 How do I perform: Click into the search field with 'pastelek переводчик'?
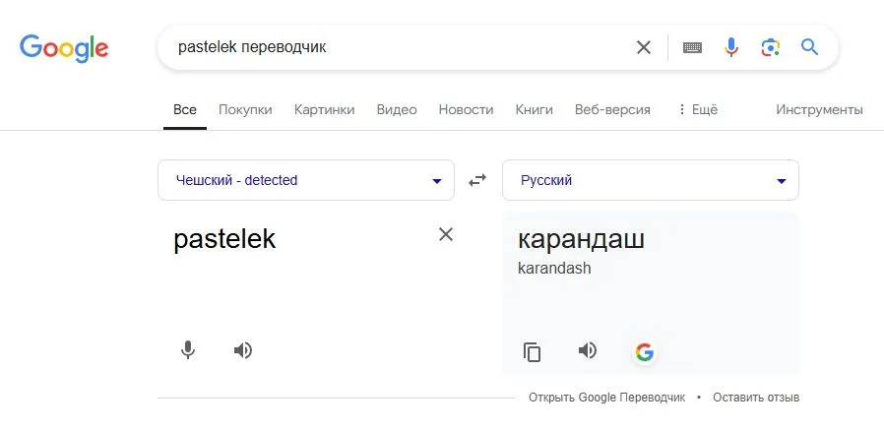pos(394,47)
